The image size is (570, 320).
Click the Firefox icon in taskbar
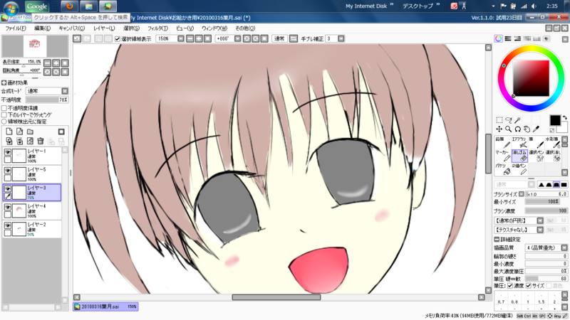tap(70, 6)
